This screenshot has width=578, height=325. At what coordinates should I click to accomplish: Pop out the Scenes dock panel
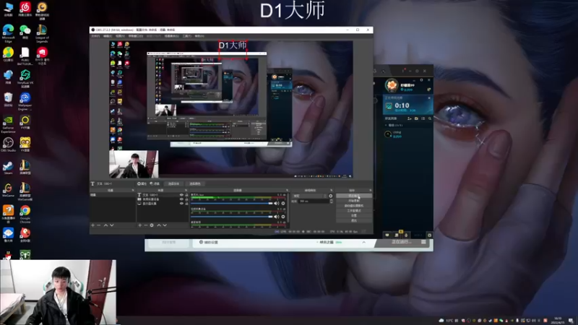133,191
